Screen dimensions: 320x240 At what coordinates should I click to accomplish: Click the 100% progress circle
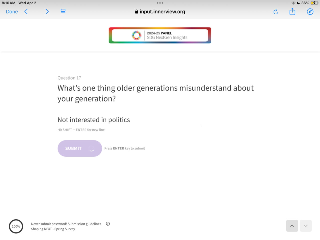pyautogui.click(x=16, y=226)
